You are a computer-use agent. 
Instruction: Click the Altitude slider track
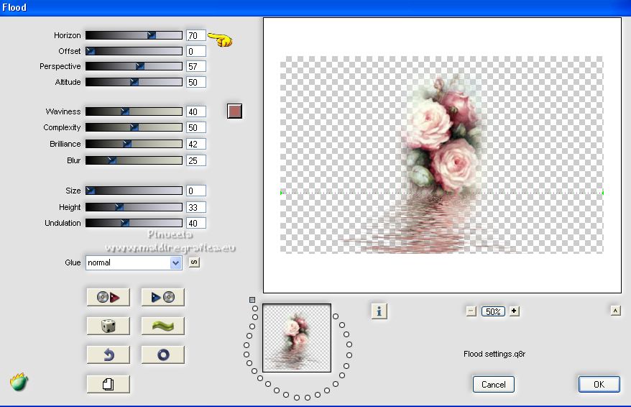click(x=134, y=82)
